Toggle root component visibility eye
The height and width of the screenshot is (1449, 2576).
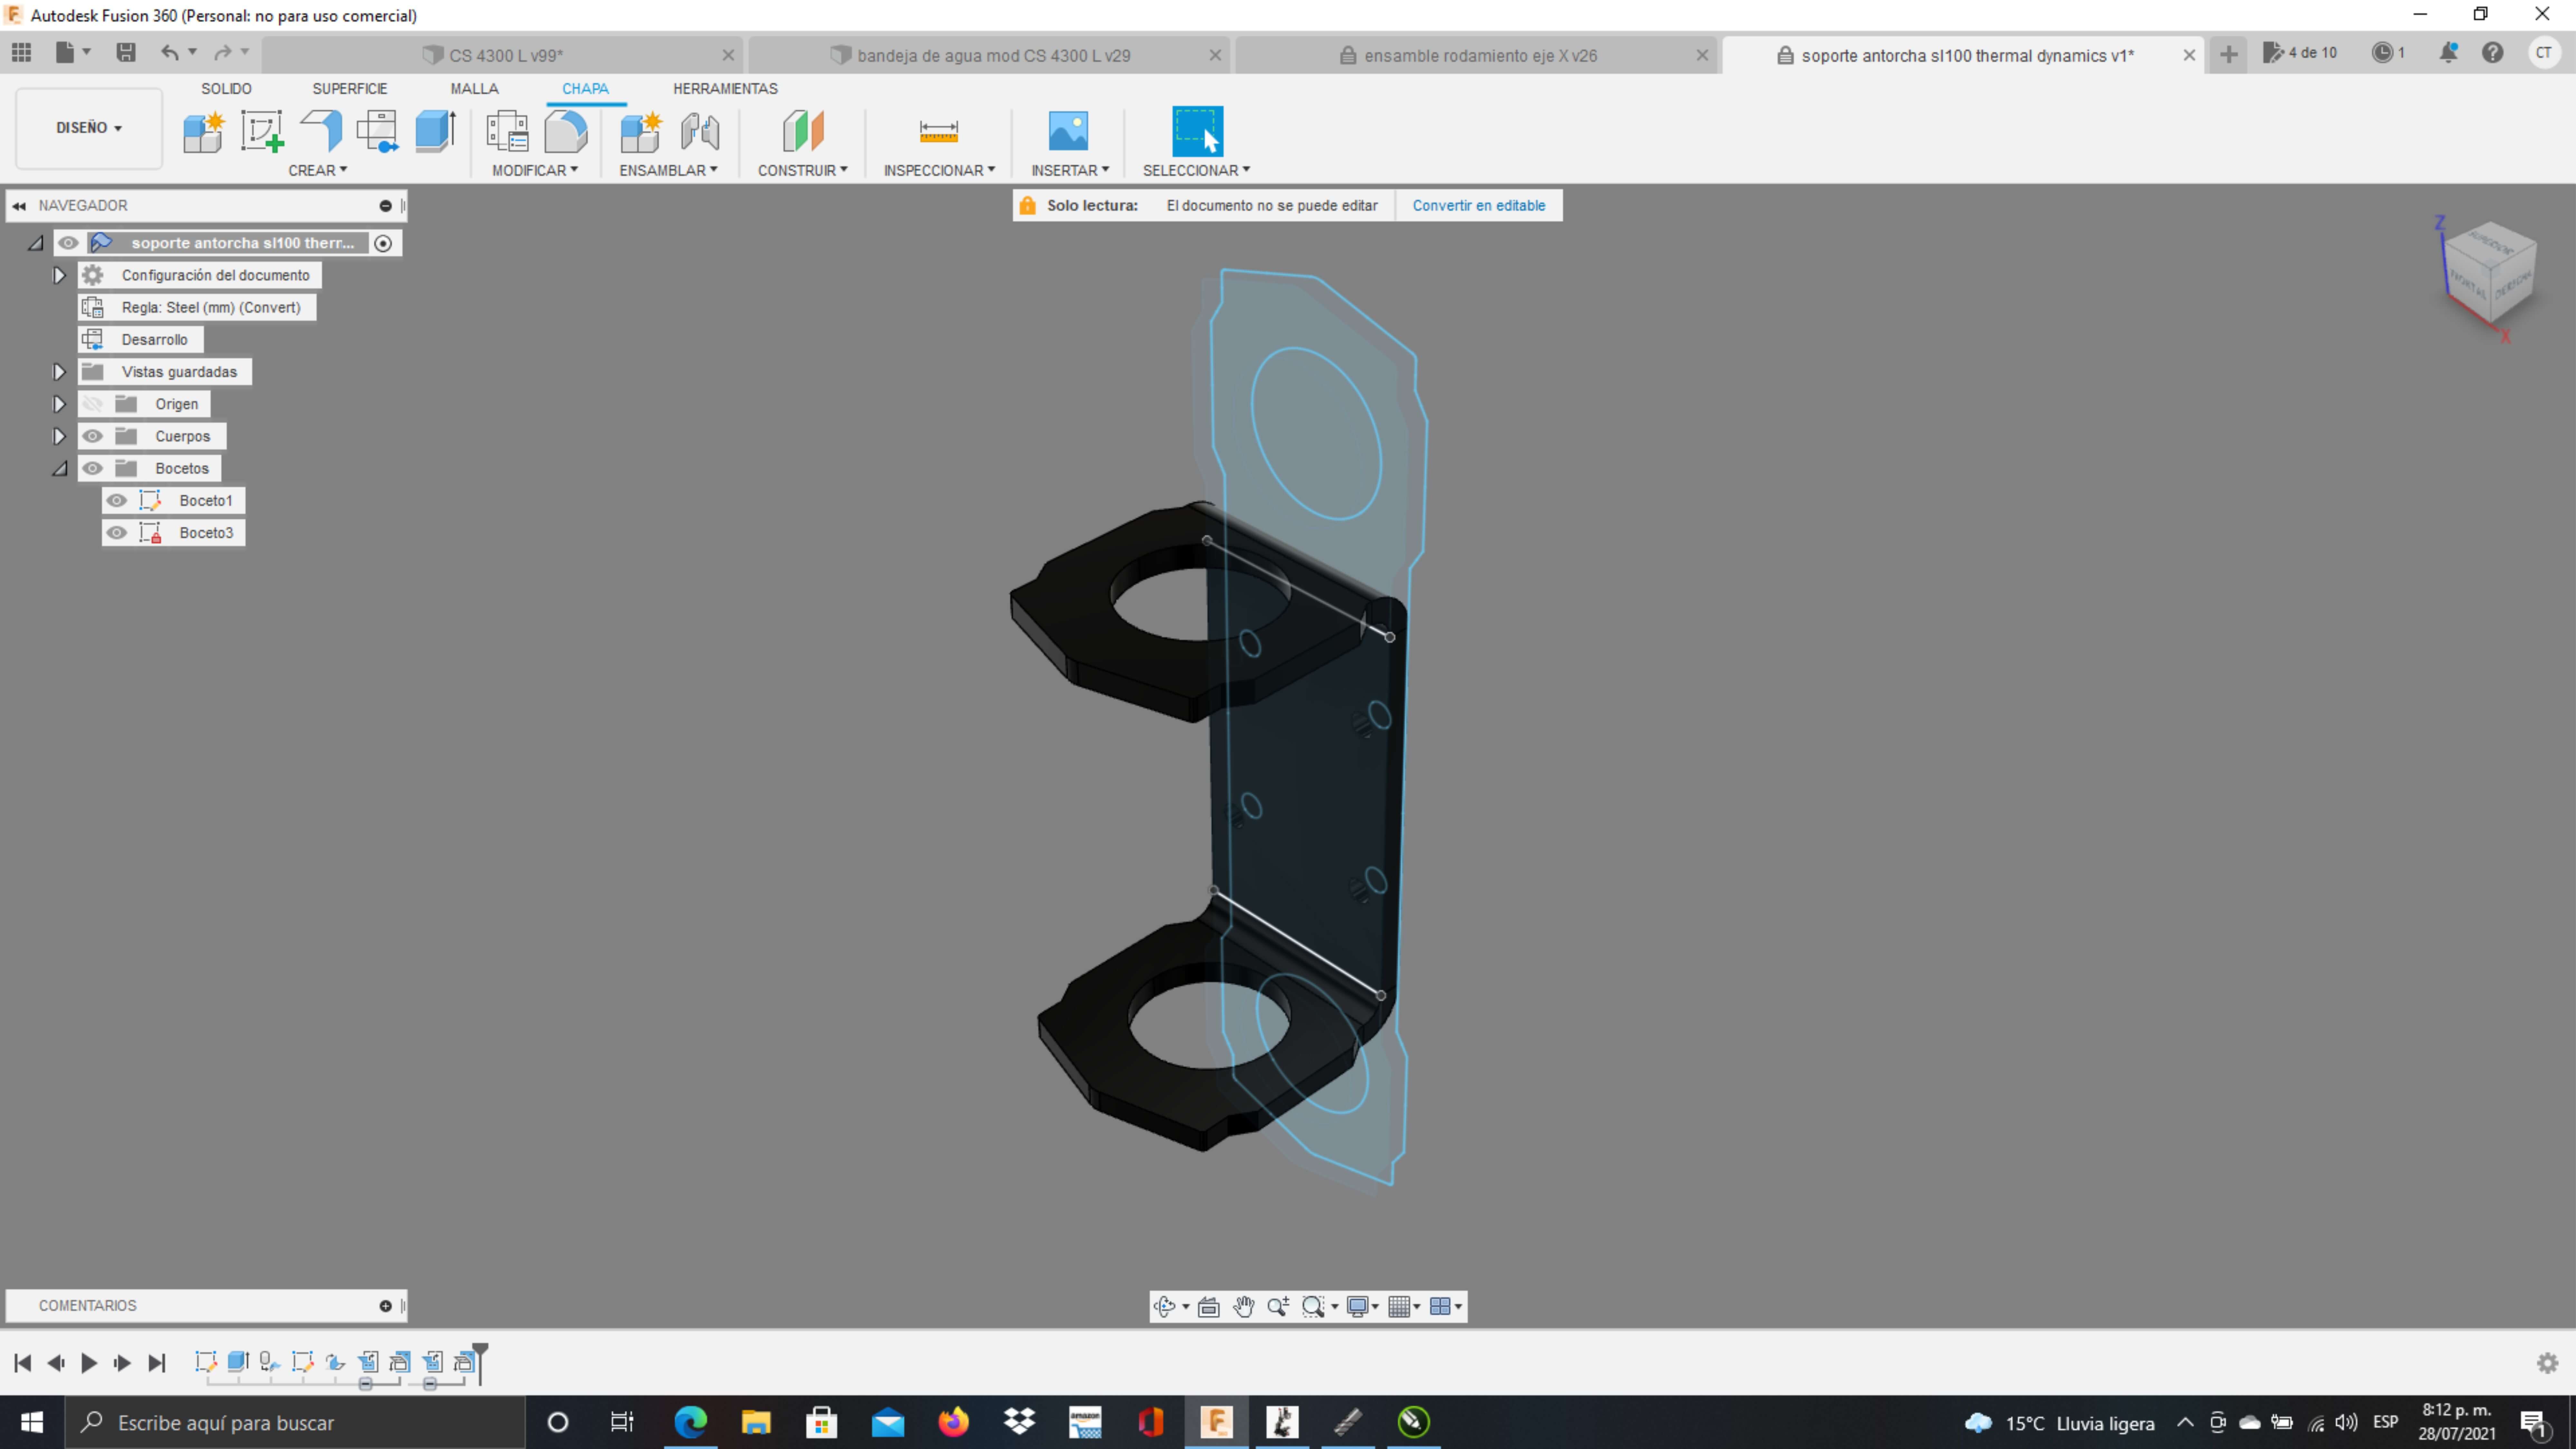click(x=68, y=243)
